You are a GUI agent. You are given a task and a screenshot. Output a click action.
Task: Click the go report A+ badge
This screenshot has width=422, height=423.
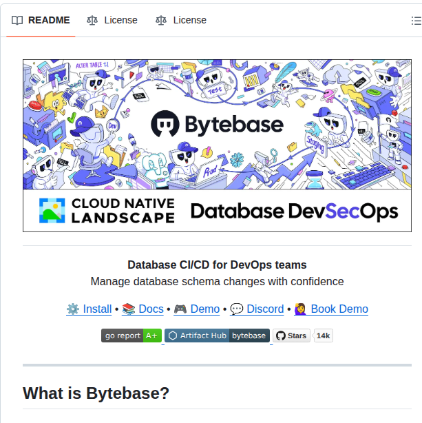point(131,336)
